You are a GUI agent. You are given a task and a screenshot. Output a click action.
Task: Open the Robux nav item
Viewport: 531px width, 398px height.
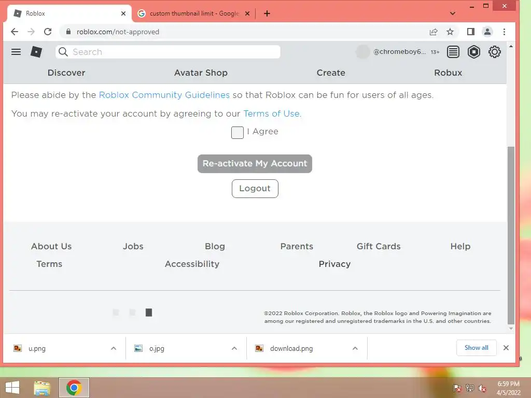pyautogui.click(x=448, y=73)
